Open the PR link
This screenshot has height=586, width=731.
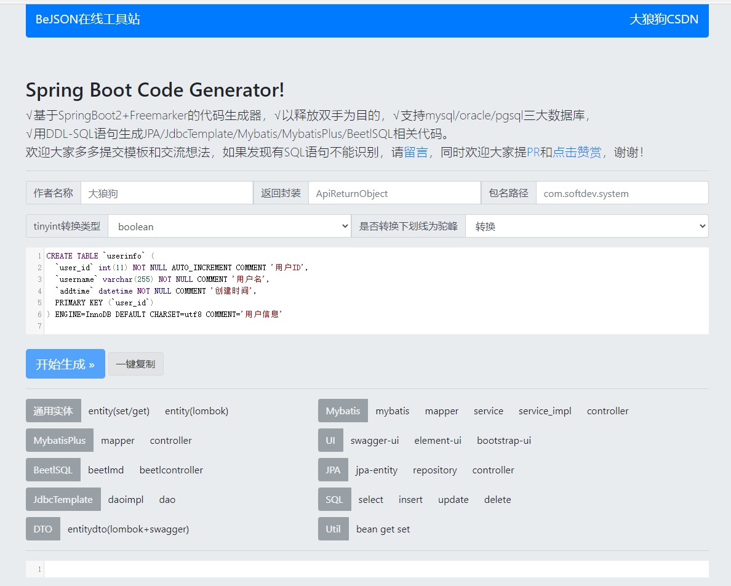(x=533, y=153)
